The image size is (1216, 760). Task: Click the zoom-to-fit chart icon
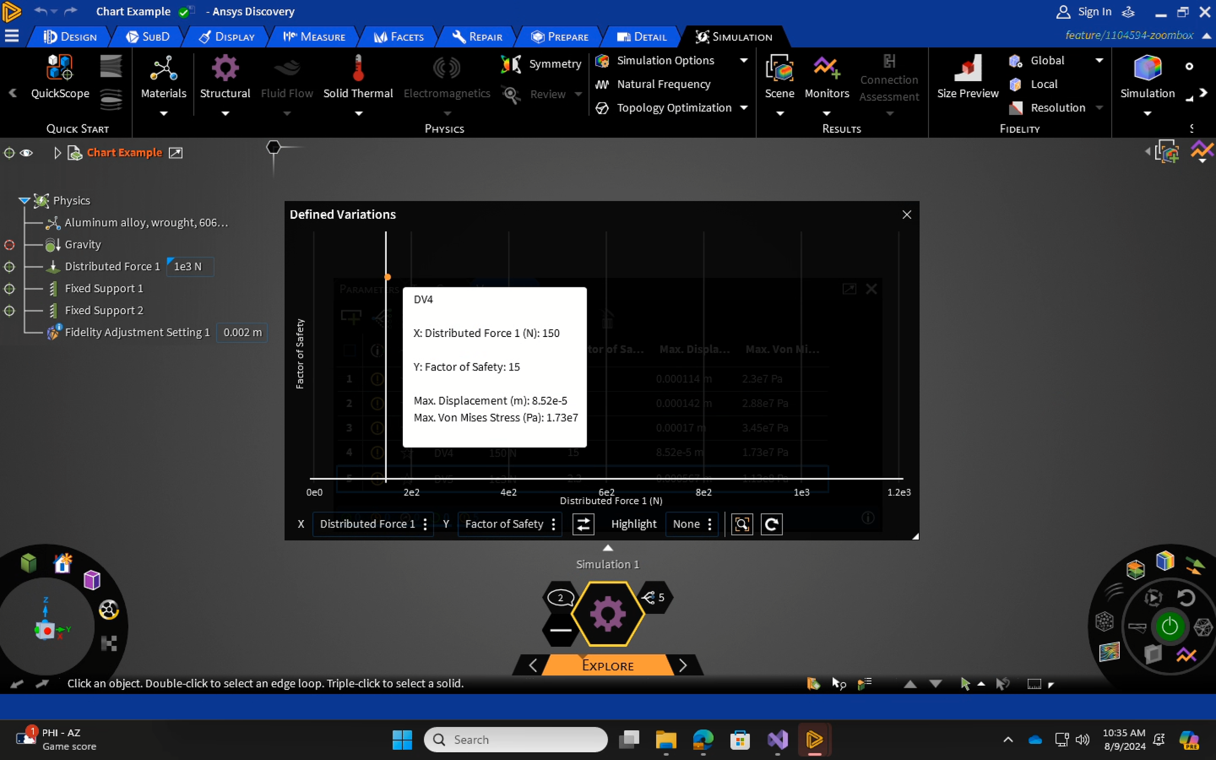click(x=741, y=524)
